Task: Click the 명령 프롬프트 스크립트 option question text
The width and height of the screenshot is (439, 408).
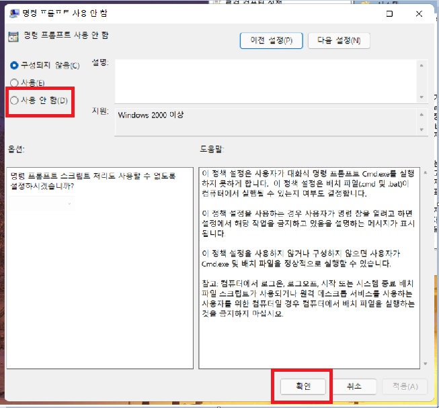Action: coord(93,181)
